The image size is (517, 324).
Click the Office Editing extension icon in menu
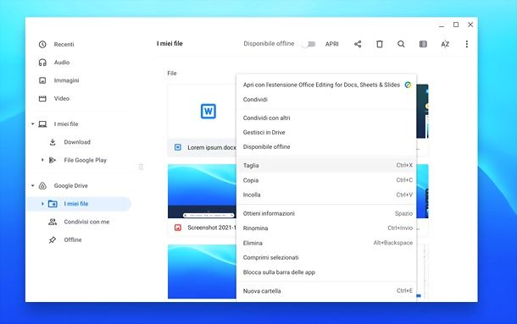[x=408, y=85]
